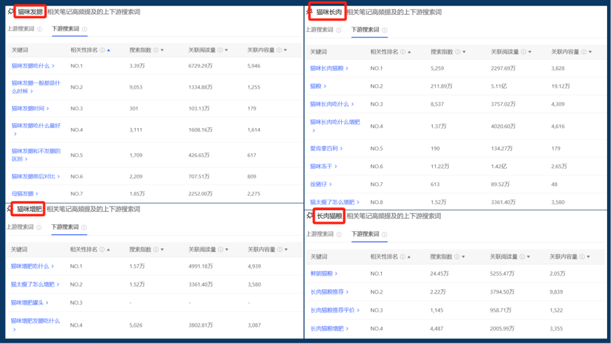611x344 pixels.
Task: Sort 猫咪发腮 table by 搜索指数 arrow
Action: (162, 50)
